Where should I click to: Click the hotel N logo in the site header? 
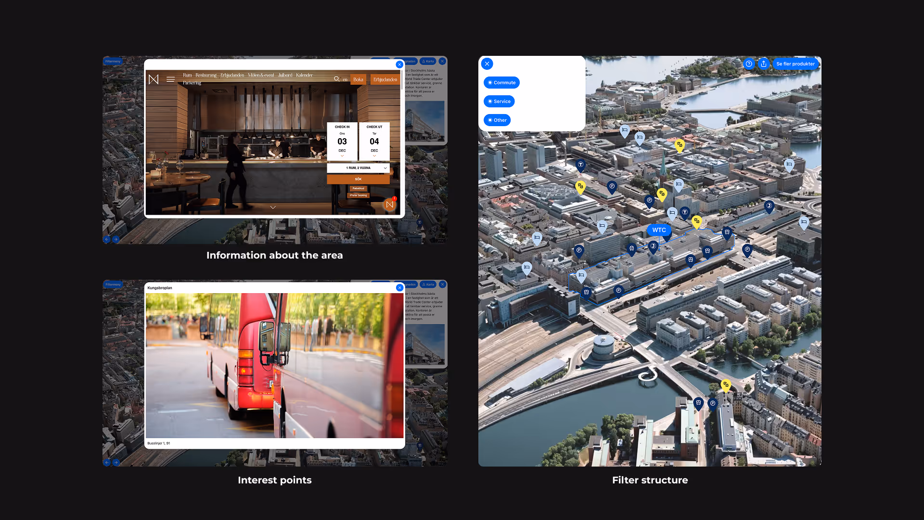154,79
